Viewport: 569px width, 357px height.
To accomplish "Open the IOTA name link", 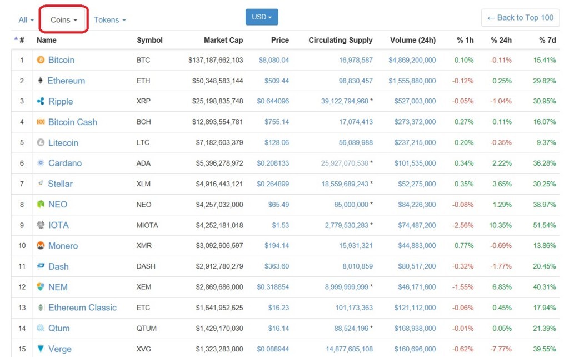I will [x=58, y=225].
